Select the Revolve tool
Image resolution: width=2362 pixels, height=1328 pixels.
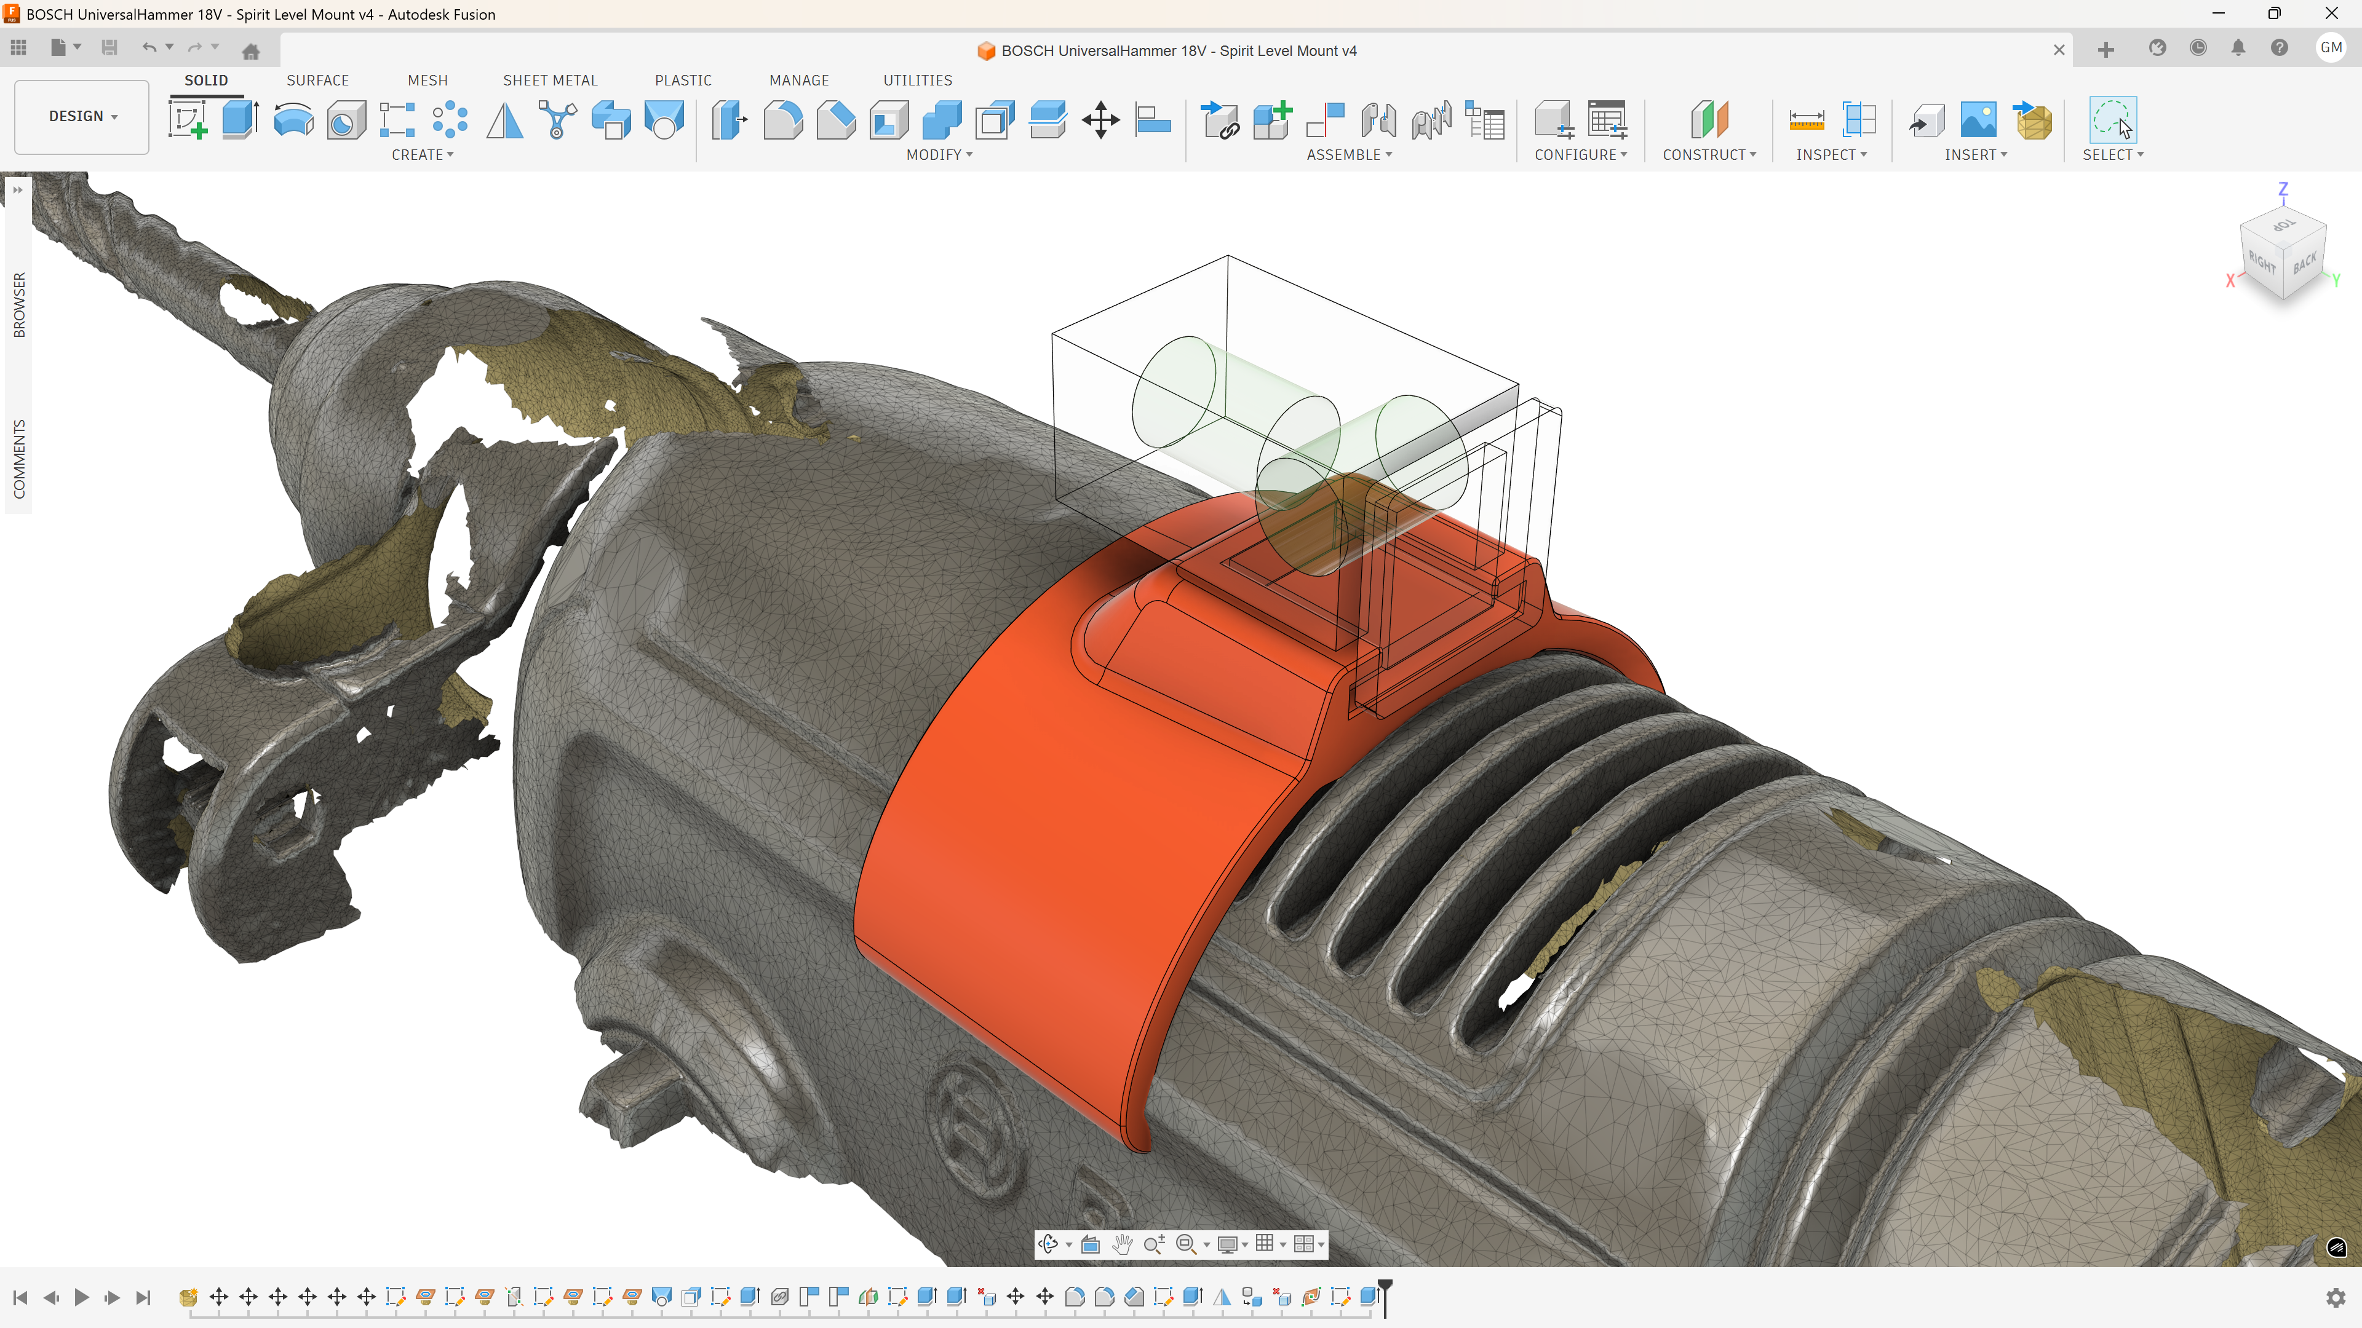pos(293,120)
